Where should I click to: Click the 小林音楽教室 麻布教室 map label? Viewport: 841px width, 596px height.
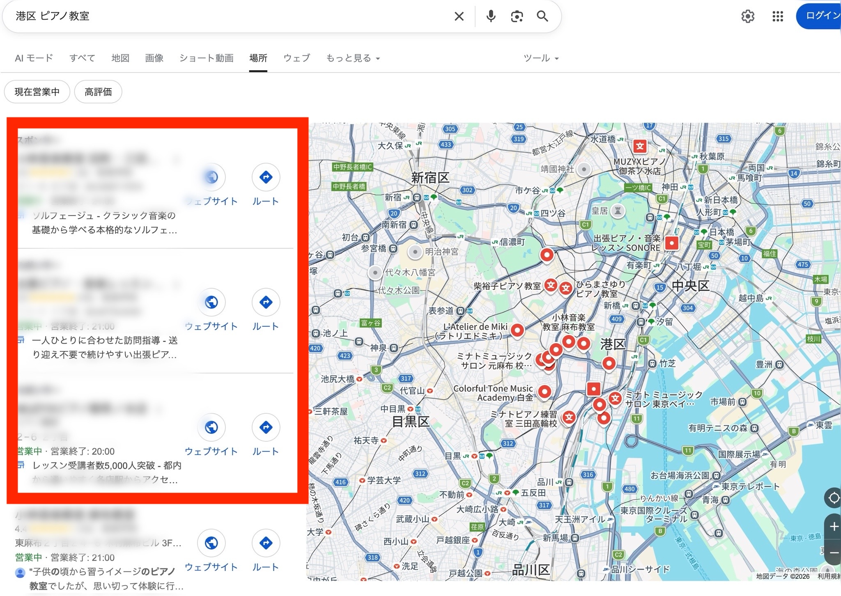point(568,322)
